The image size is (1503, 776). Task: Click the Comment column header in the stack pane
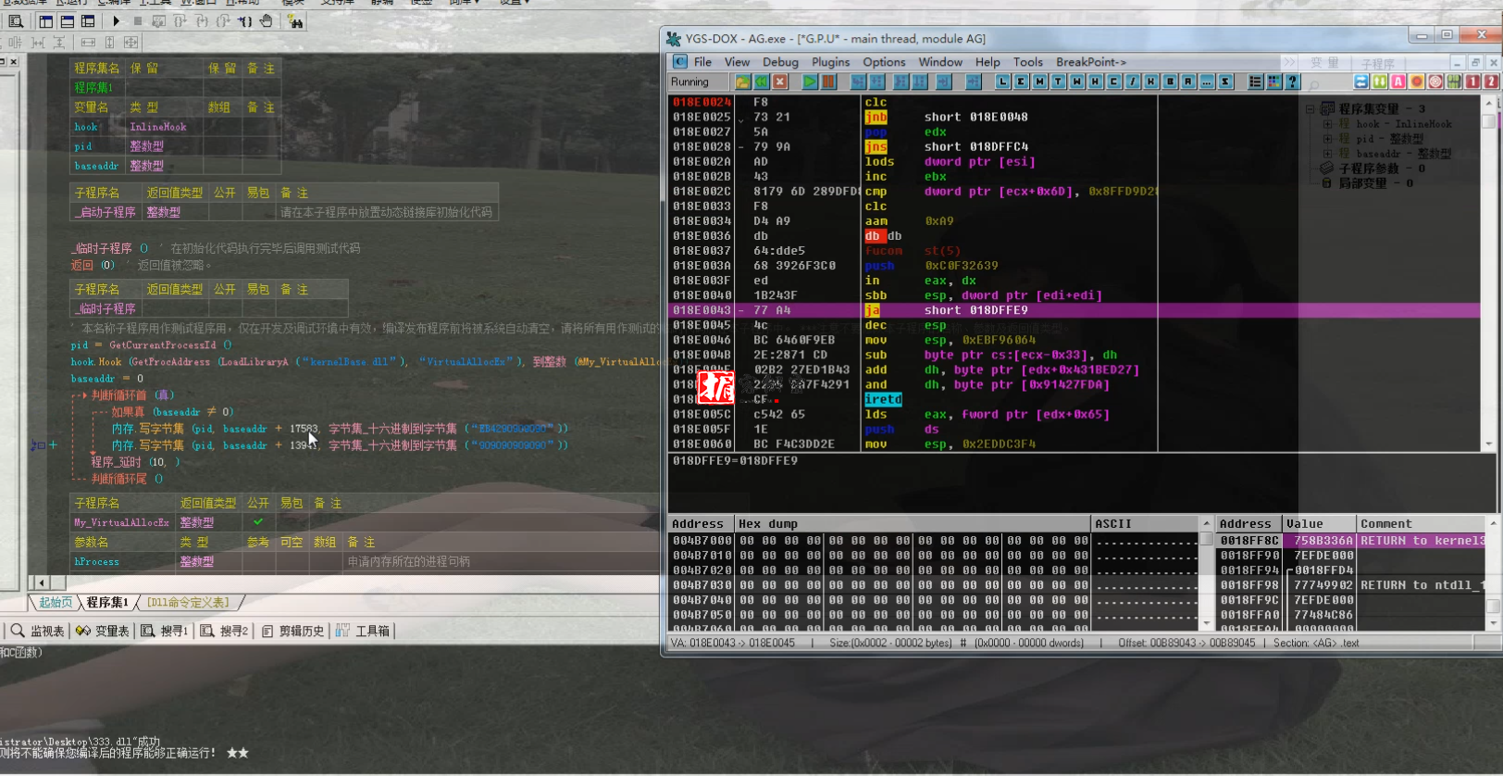[1421, 524]
